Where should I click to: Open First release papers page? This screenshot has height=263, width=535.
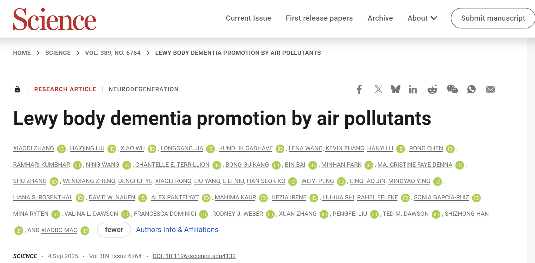pyautogui.click(x=319, y=18)
